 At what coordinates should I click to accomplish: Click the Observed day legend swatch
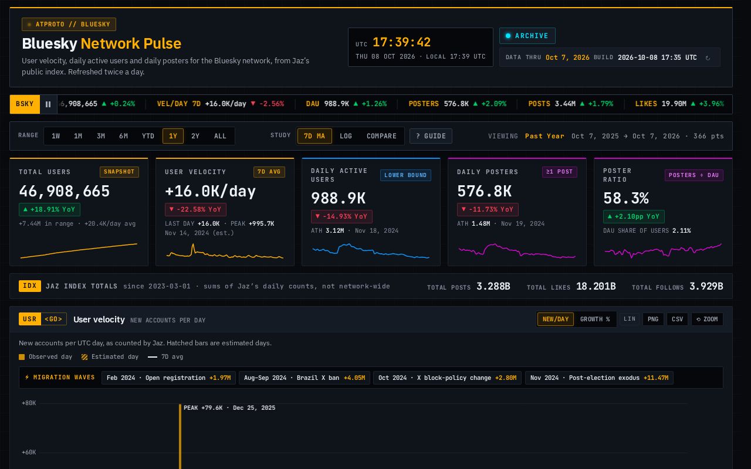pyautogui.click(x=22, y=357)
